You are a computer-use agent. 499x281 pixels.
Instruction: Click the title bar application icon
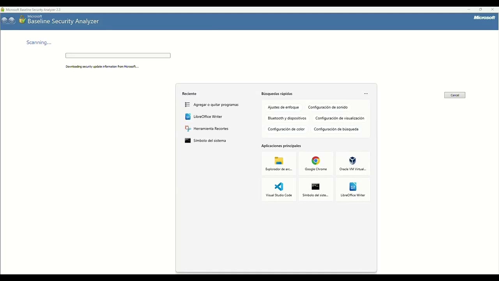tap(3, 9)
